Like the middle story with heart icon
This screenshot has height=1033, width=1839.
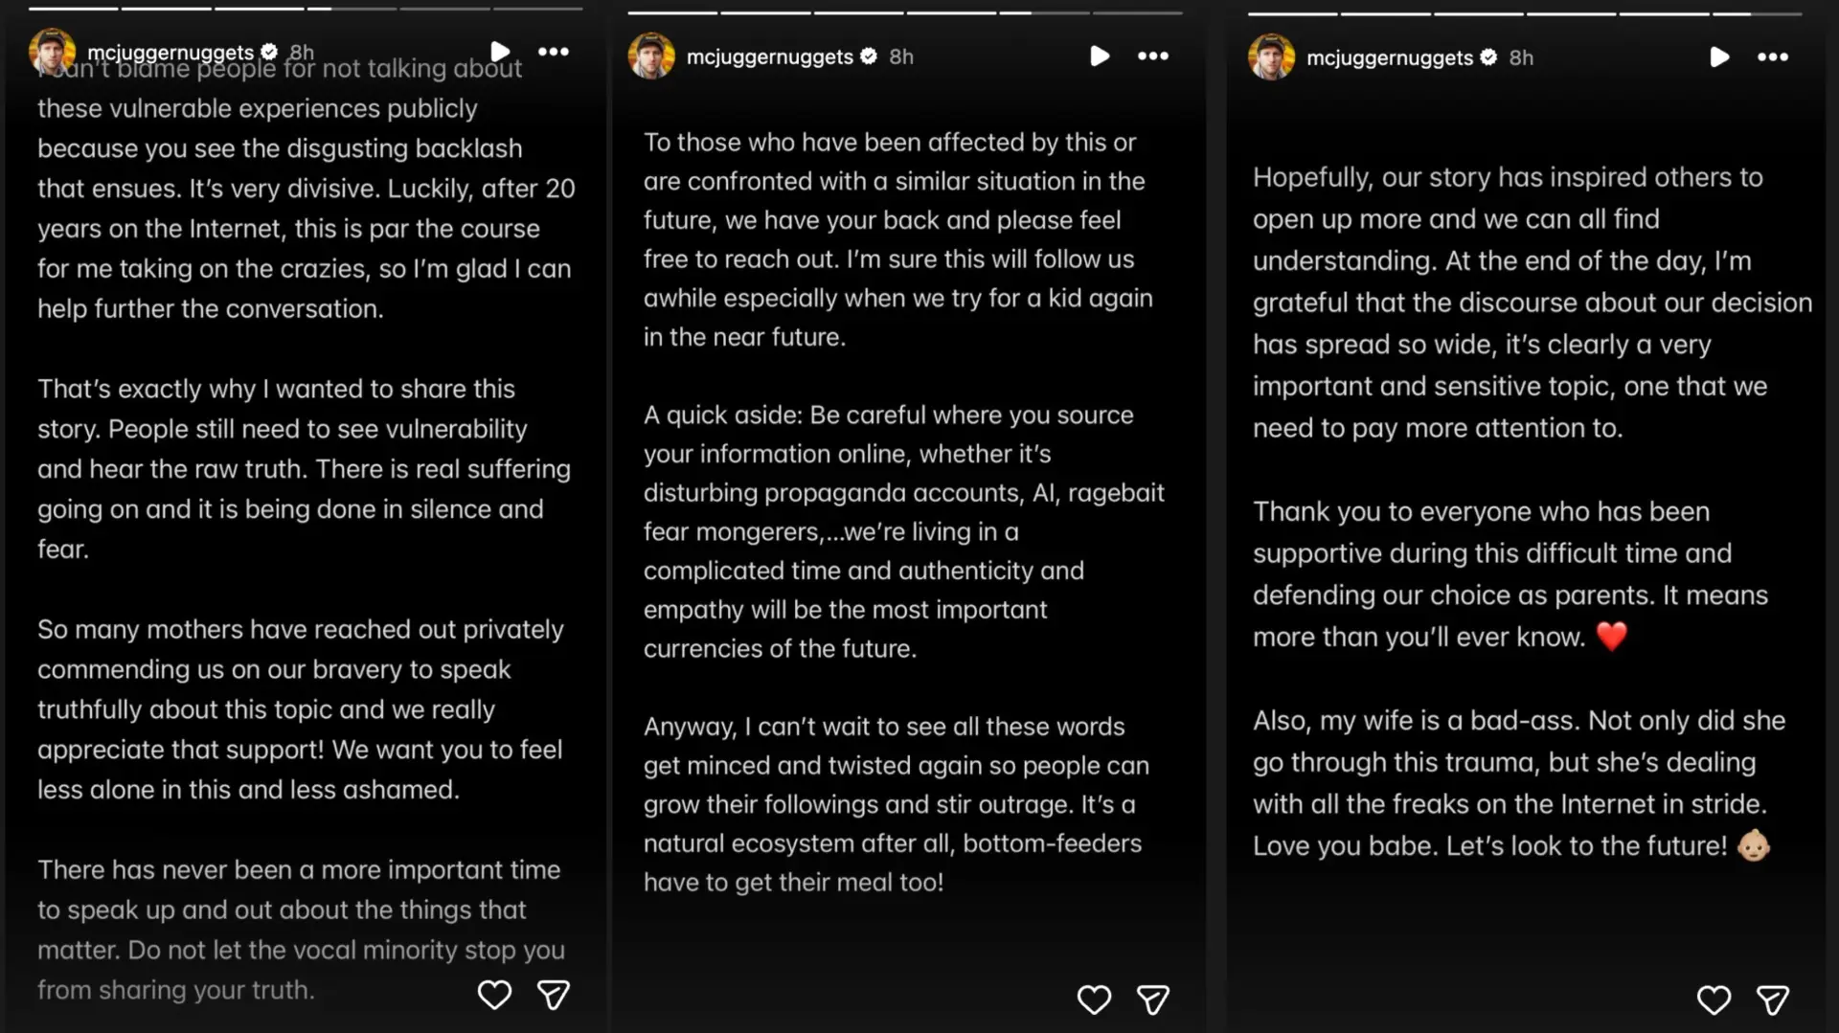coord(1094,999)
